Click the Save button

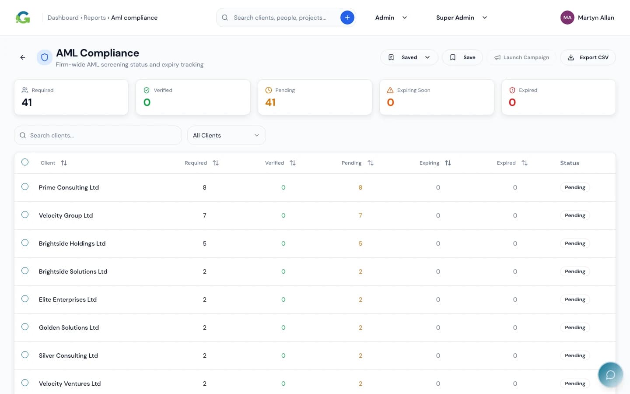[462, 57]
